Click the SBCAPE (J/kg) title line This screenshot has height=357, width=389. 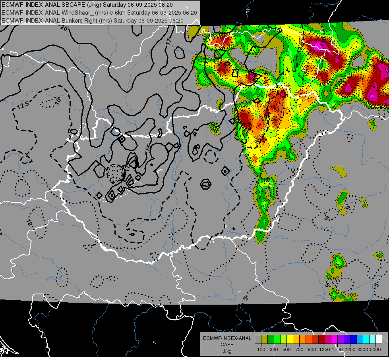tap(87, 5)
